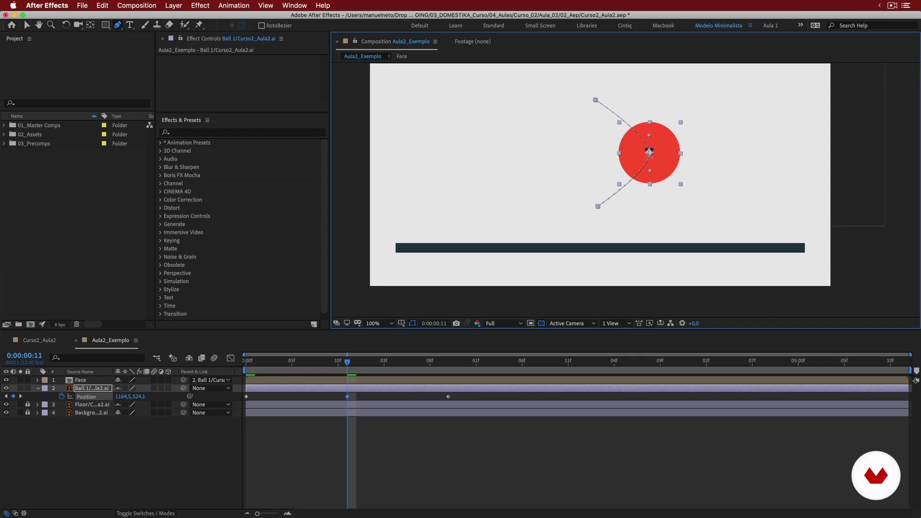Switch to Libraries workspace
This screenshot has width=921, height=518.
pos(587,25)
